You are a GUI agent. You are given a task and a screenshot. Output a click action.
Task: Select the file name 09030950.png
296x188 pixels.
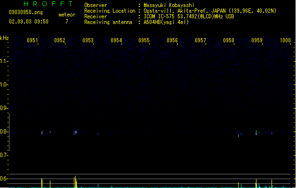click(26, 12)
